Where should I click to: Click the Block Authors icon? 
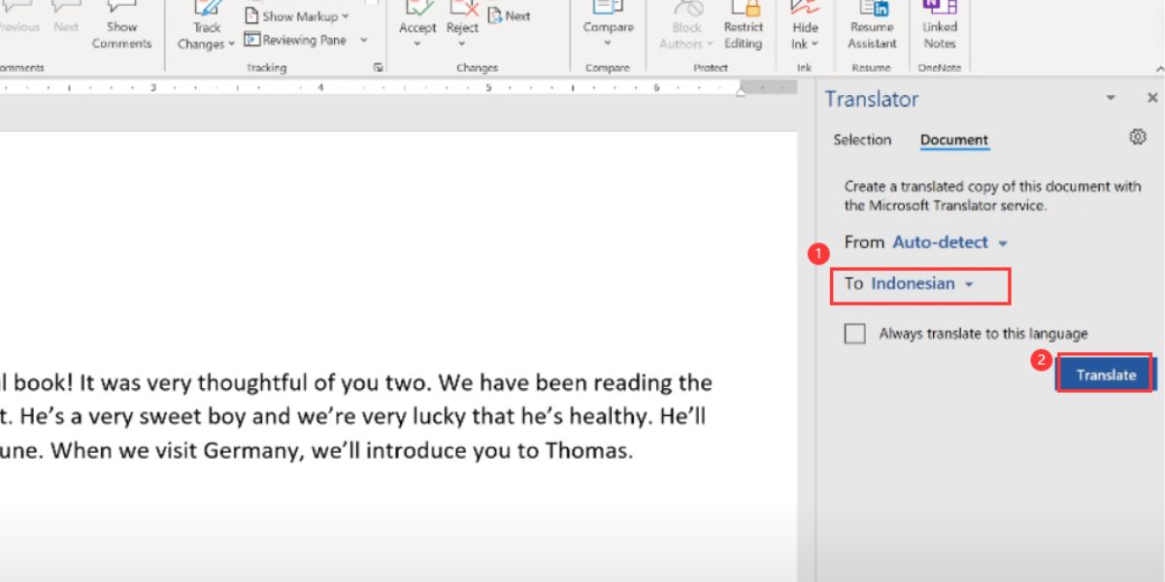pos(685,26)
